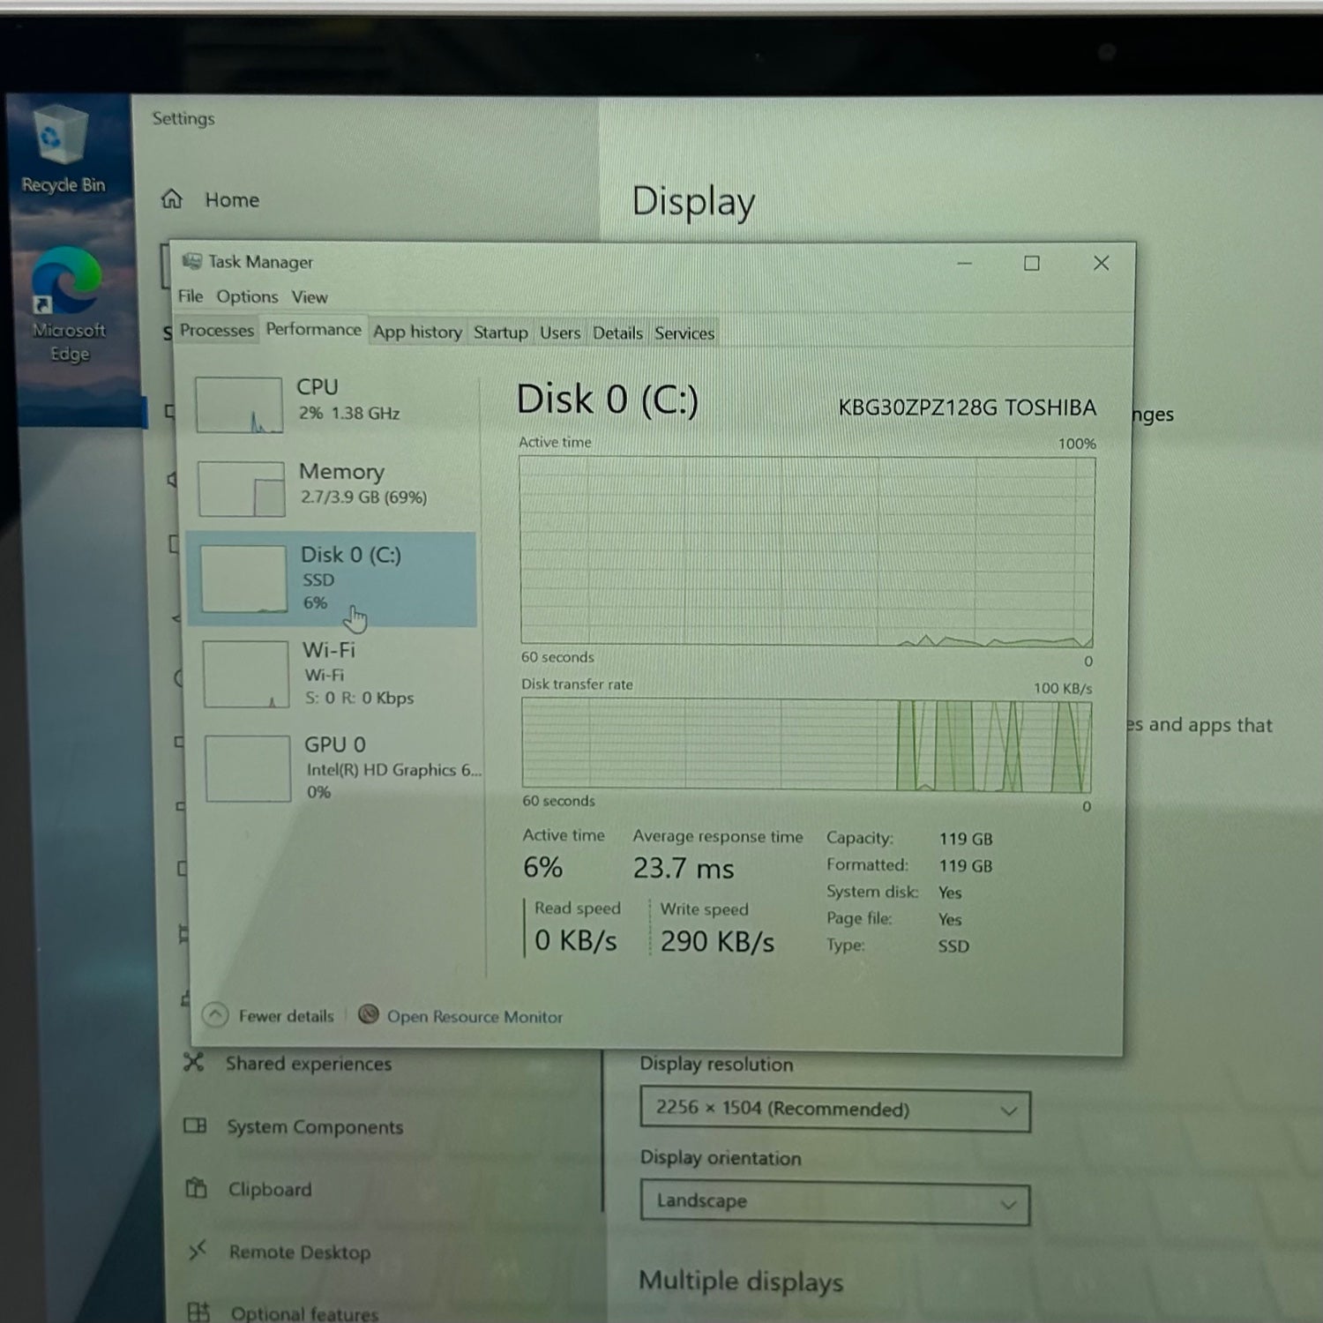Open the Options menu in Task Manager
Image resolution: width=1323 pixels, height=1323 pixels.
click(x=247, y=297)
